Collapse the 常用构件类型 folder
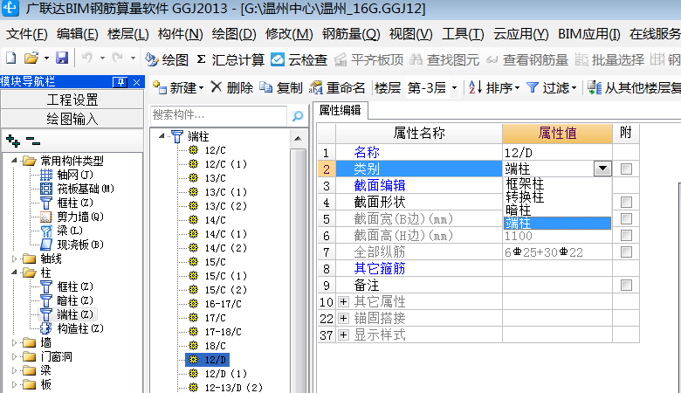681x393 pixels. point(14,161)
